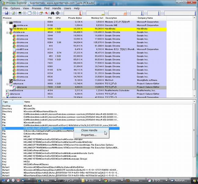Toggle the Show Lower Pane icon
Screen dimensions: 198x184
point(29,13)
